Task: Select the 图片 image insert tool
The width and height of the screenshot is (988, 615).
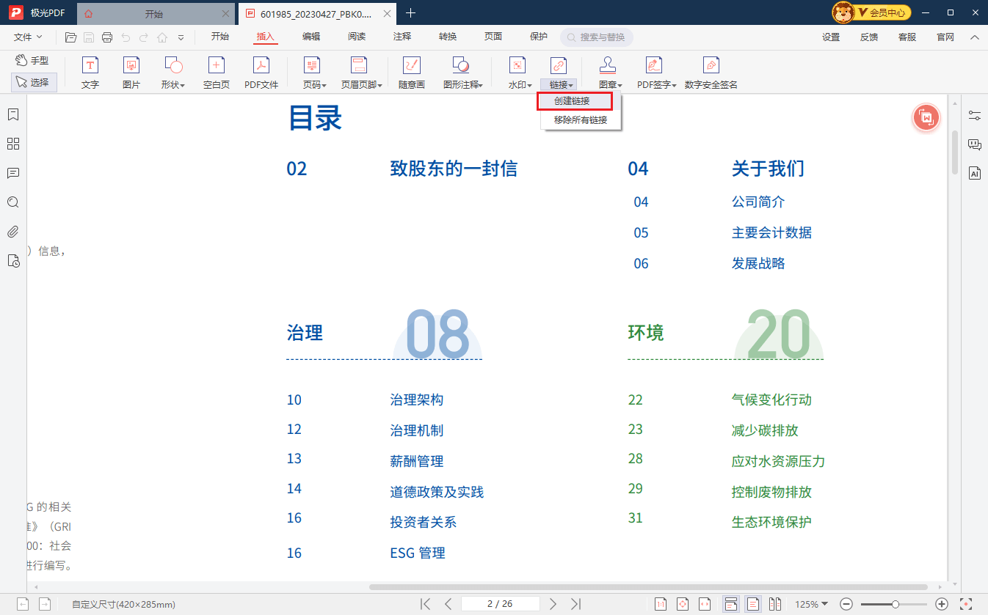Action: (x=131, y=73)
